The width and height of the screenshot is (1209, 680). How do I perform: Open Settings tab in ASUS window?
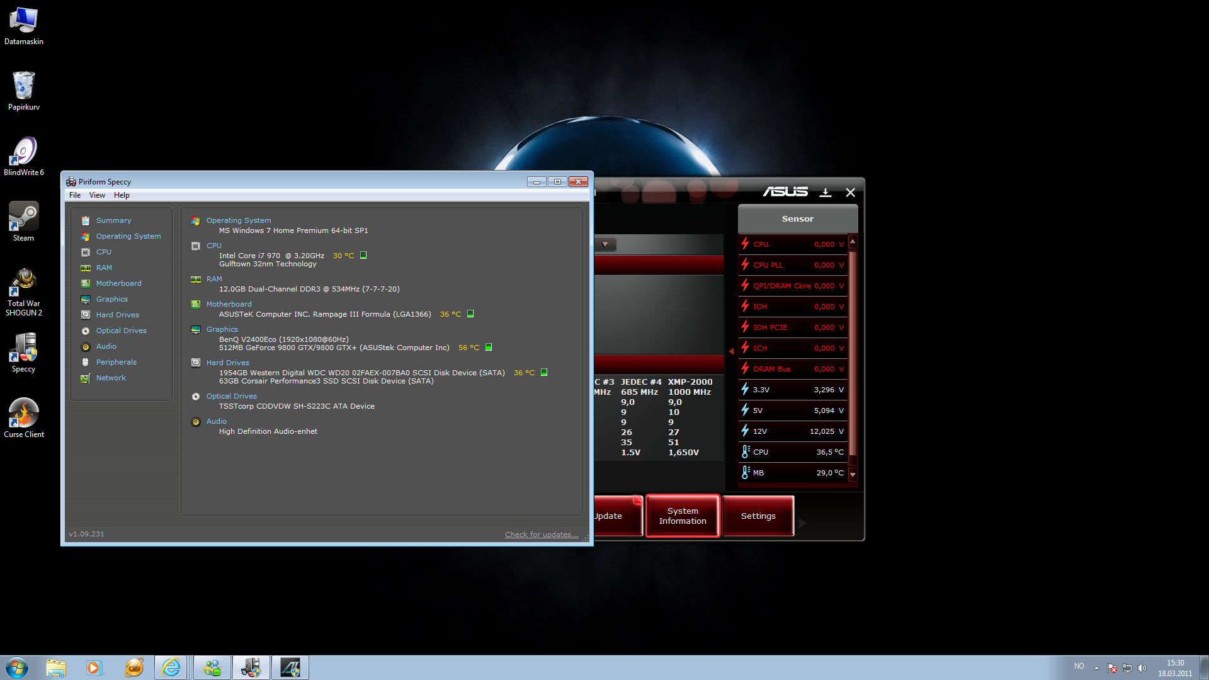[758, 516]
